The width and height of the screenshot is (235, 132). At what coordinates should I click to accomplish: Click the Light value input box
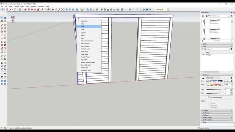pos(227,89)
